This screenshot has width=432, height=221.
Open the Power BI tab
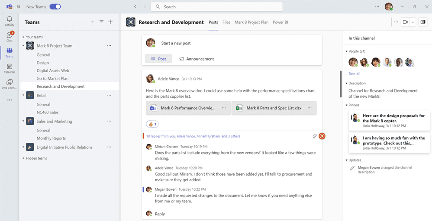coord(280,22)
